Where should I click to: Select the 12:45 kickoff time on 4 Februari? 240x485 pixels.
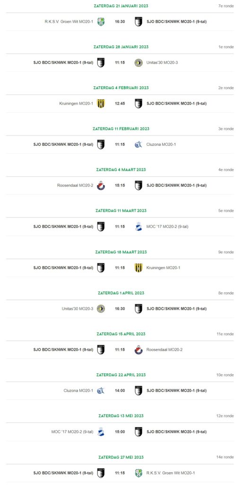click(x=120, y=104)
